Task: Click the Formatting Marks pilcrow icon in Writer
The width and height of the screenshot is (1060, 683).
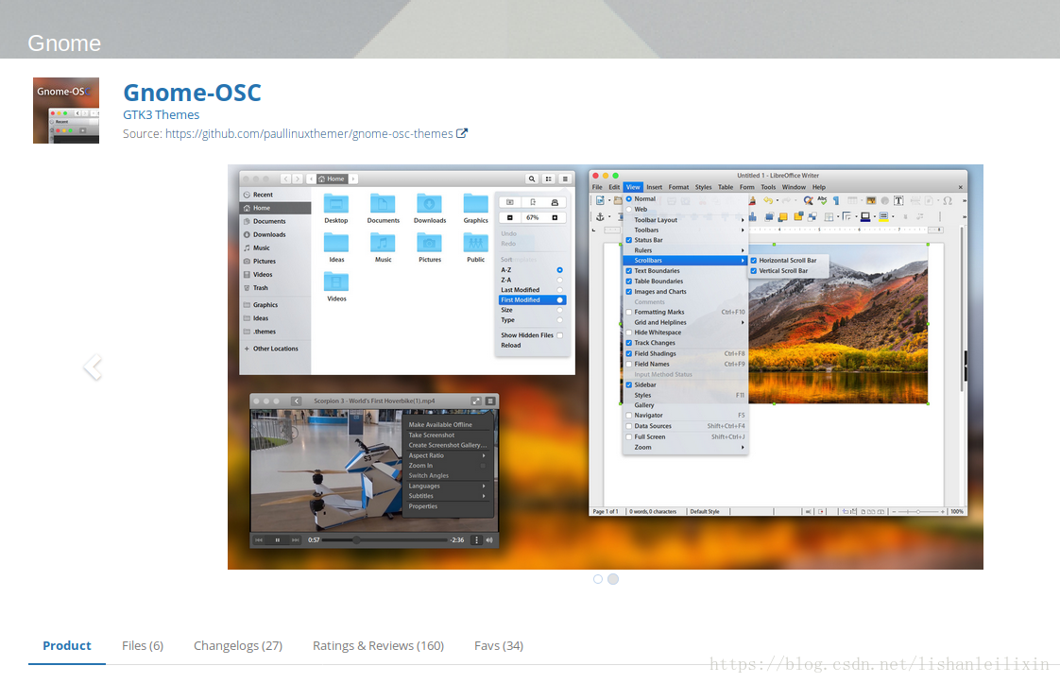Action: click(836, 201)
